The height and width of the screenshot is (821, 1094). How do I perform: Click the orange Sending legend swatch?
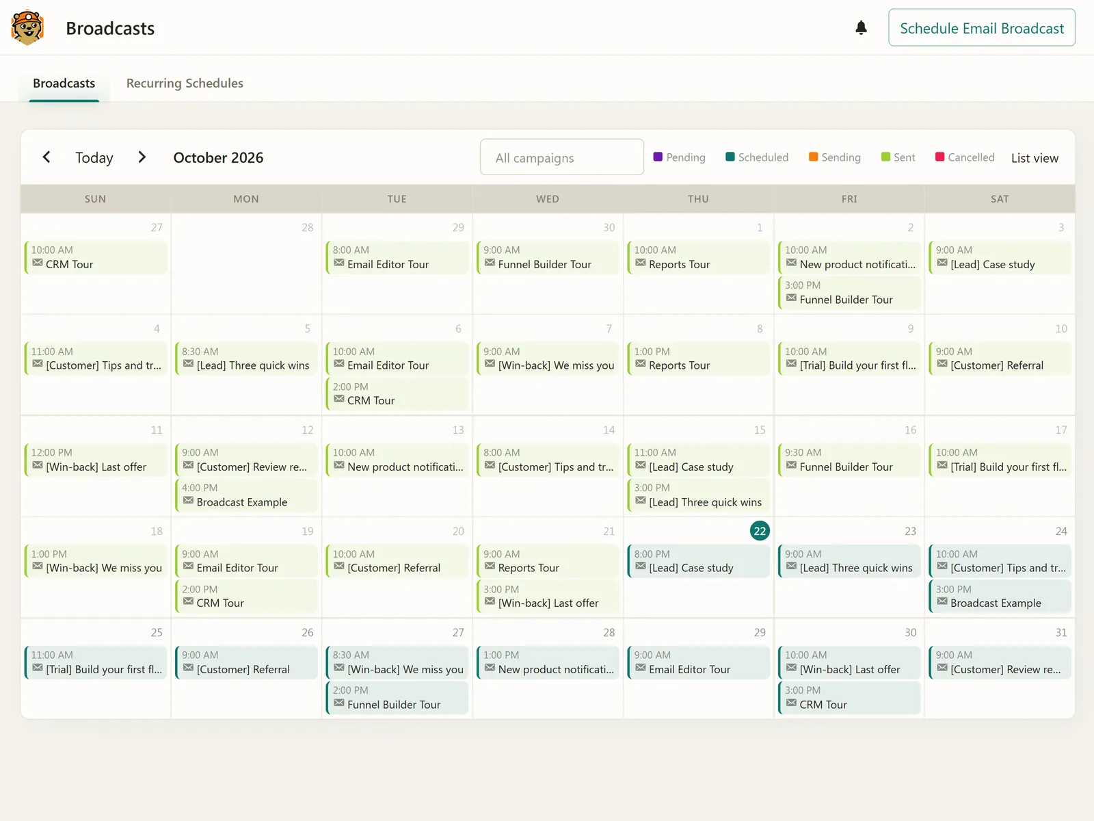click(813, 157)
